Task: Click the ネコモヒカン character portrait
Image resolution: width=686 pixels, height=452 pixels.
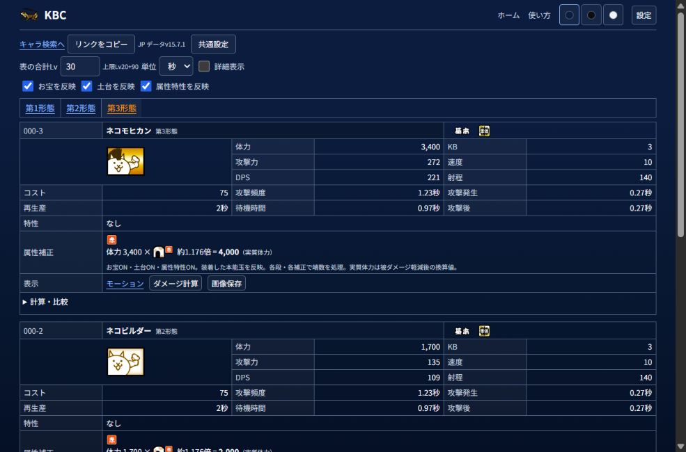Action: 125,161
